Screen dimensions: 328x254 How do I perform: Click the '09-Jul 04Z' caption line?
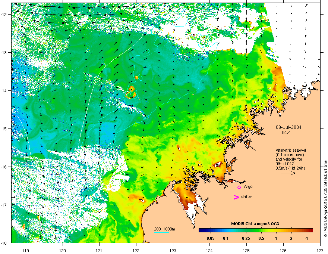point(285,164)
